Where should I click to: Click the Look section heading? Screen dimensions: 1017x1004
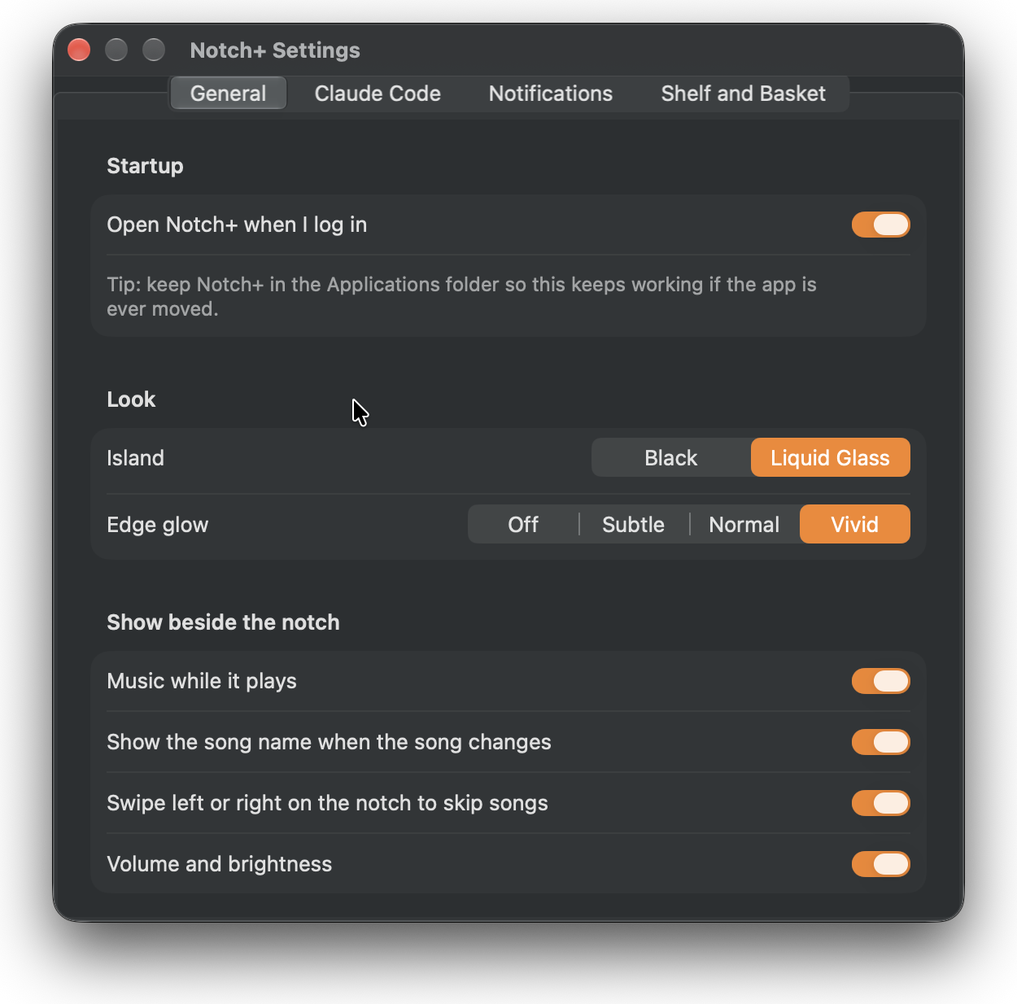click(x=131, y=399)
